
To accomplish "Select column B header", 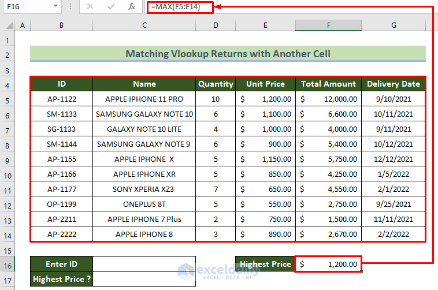I will tap(61, 25).
